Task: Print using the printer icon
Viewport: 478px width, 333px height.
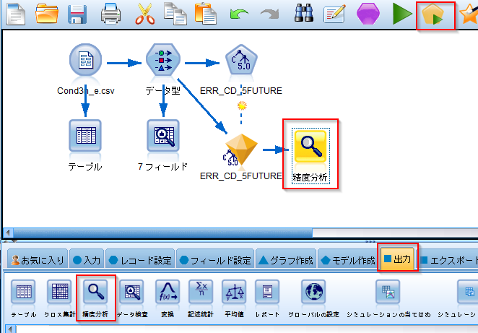Action: (x=110, y=14)
